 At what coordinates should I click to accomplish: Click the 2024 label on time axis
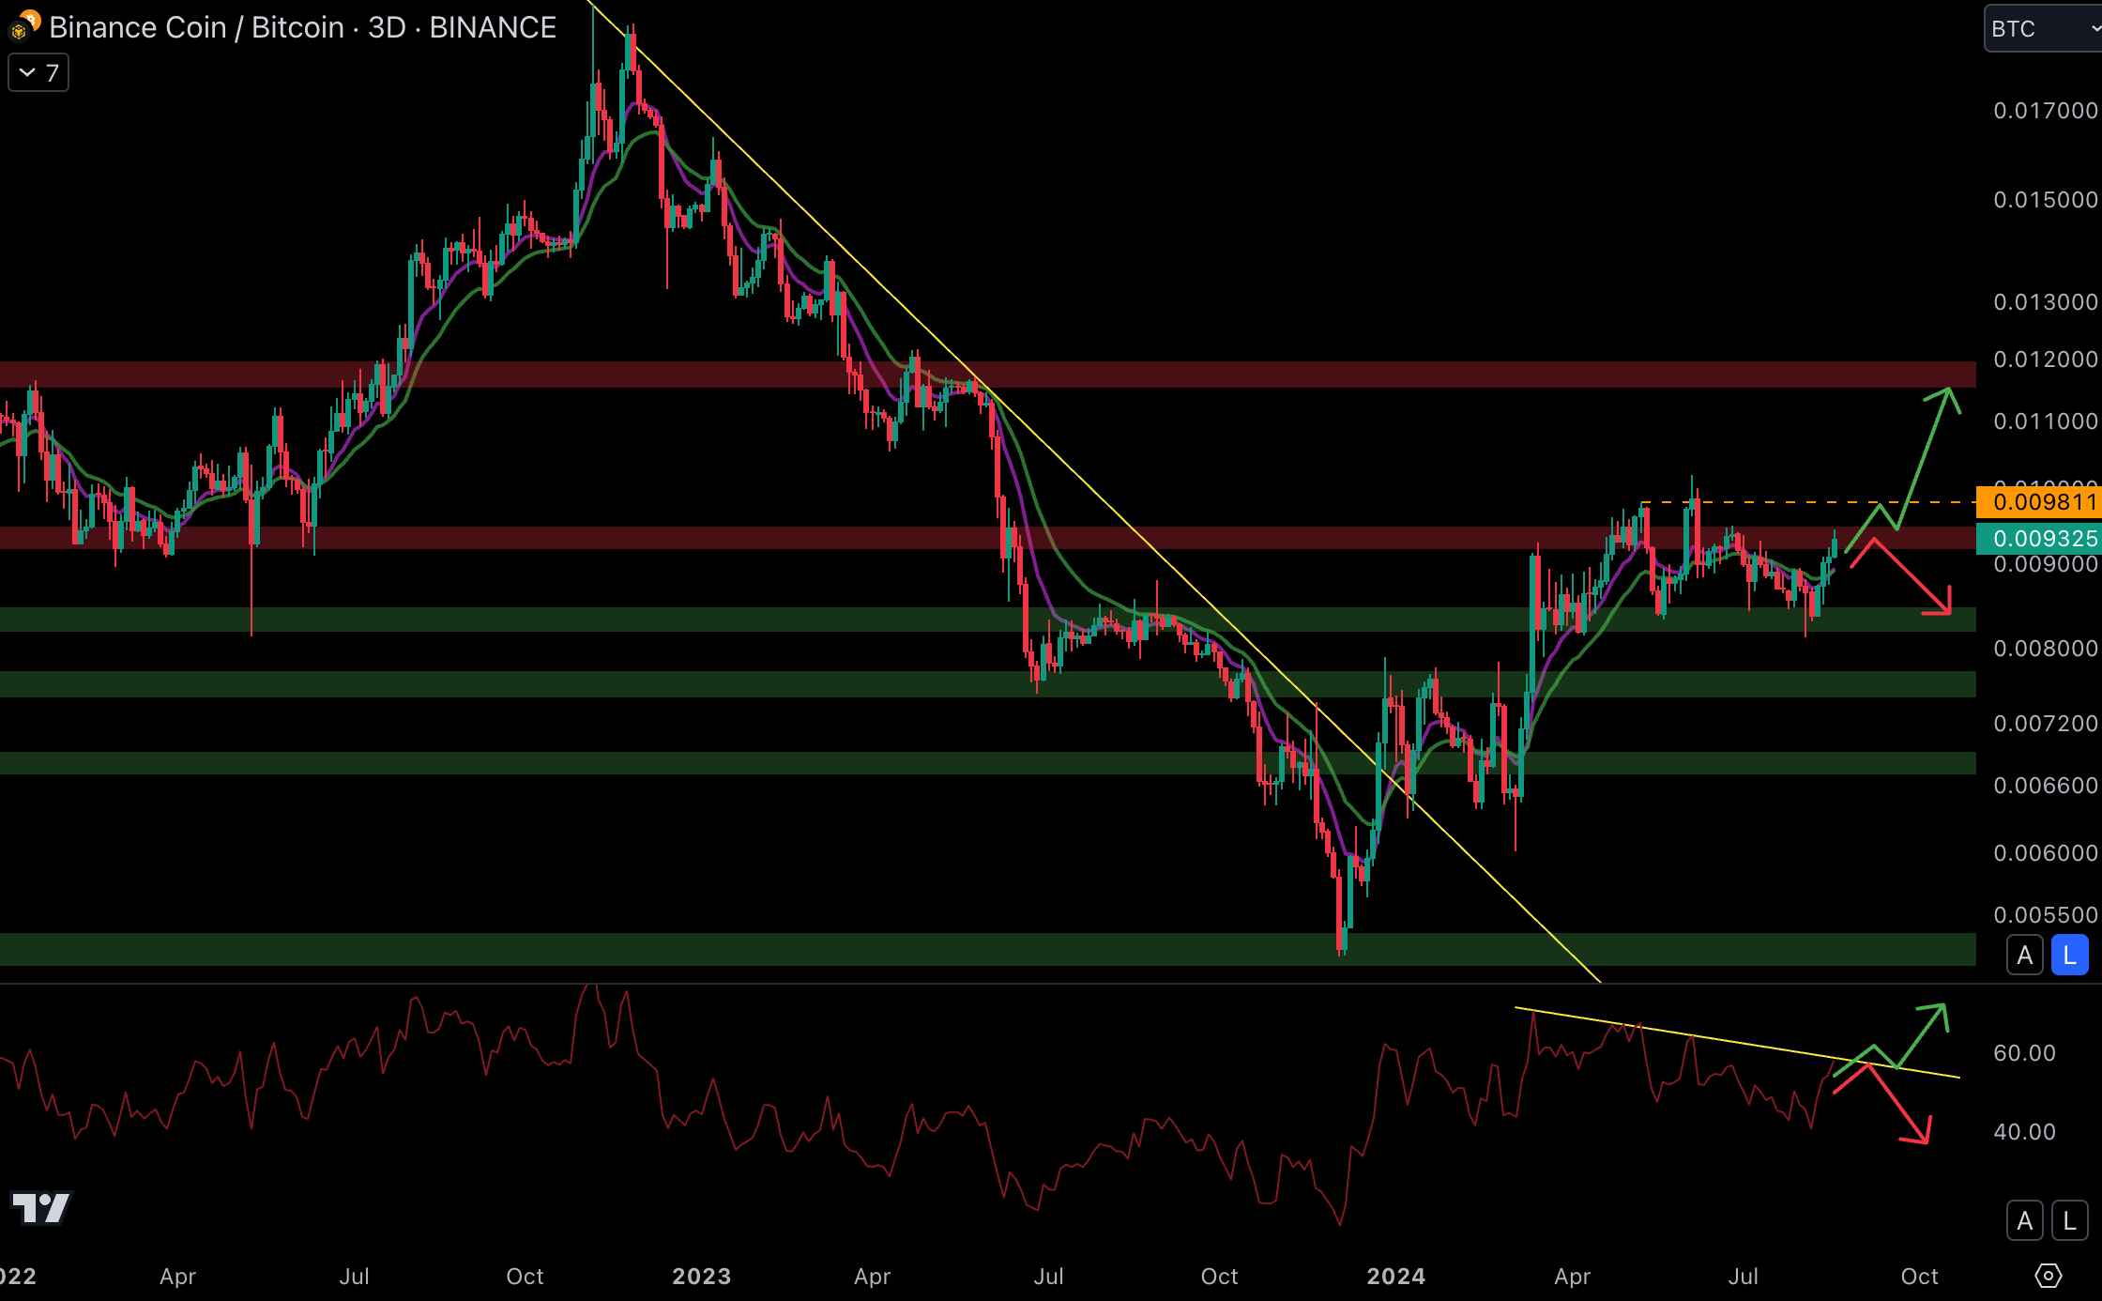pos(1395,1276)
